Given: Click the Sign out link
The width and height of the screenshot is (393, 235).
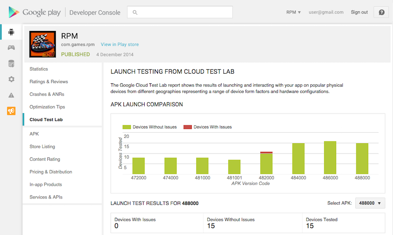Looking at the screenshot, I should click(x=359, y=12).
